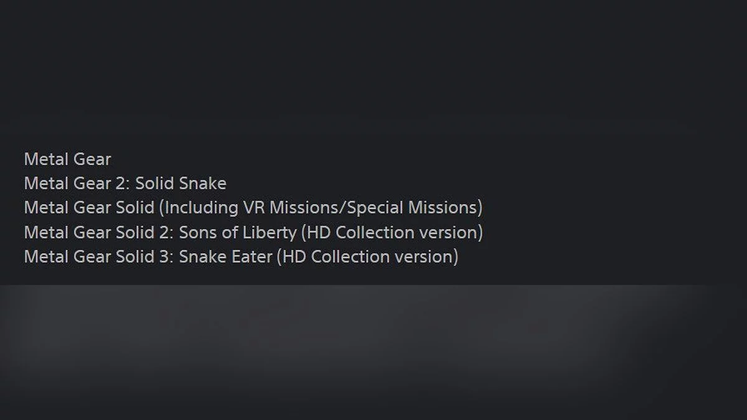
Task: Select the "Metal Gear Solid 3" title text
Action: (98, 257)
